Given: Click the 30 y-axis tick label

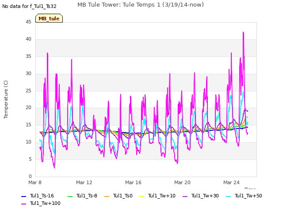Looking at the screenshot, I should pyautogui.click(x=28, y=74).
